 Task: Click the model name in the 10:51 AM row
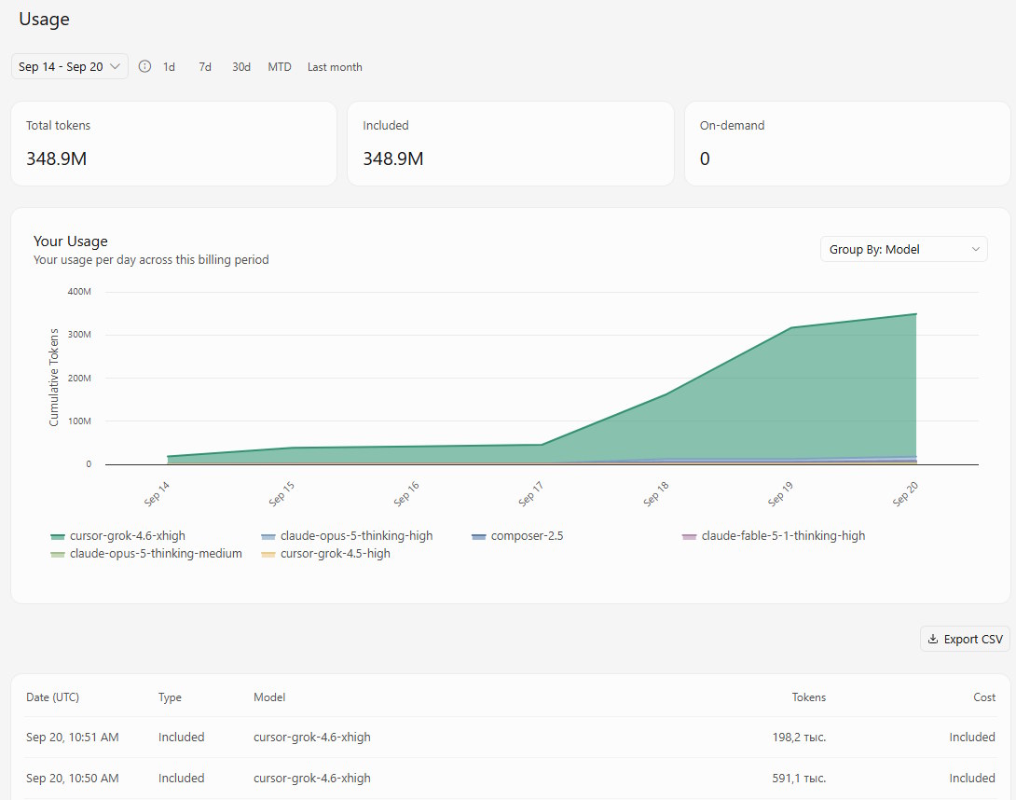311,738
